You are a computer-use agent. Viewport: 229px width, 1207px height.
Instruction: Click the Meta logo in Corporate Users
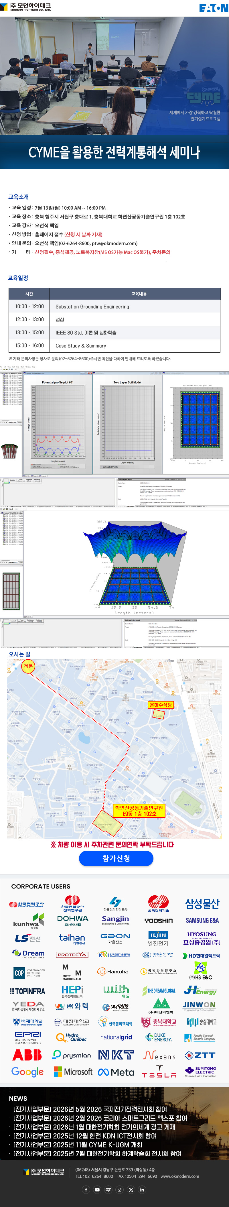116,1072
